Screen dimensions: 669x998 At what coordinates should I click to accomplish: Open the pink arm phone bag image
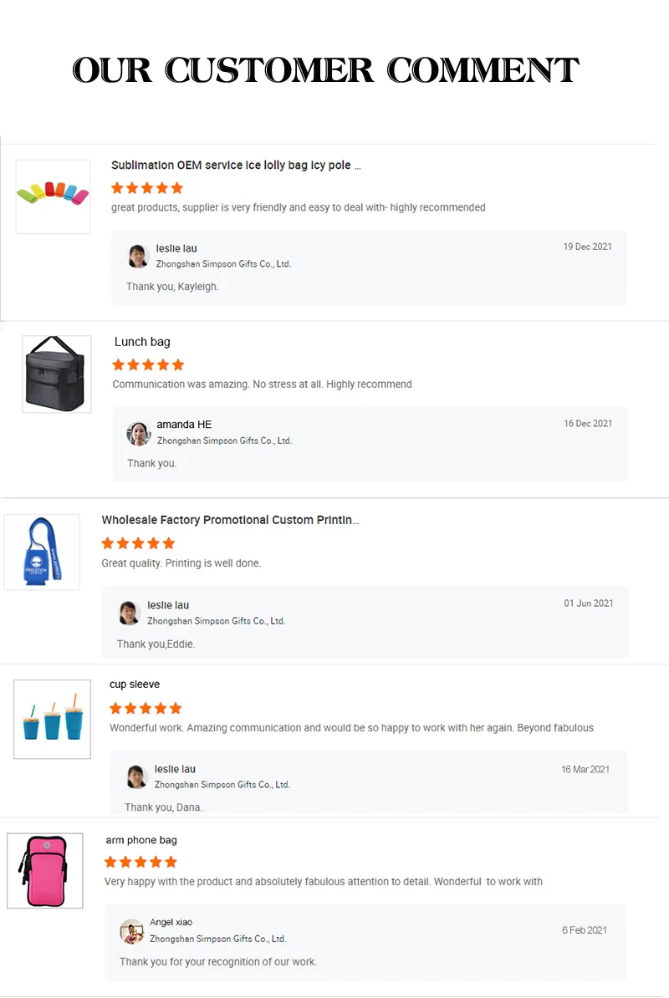click(45, 870)
